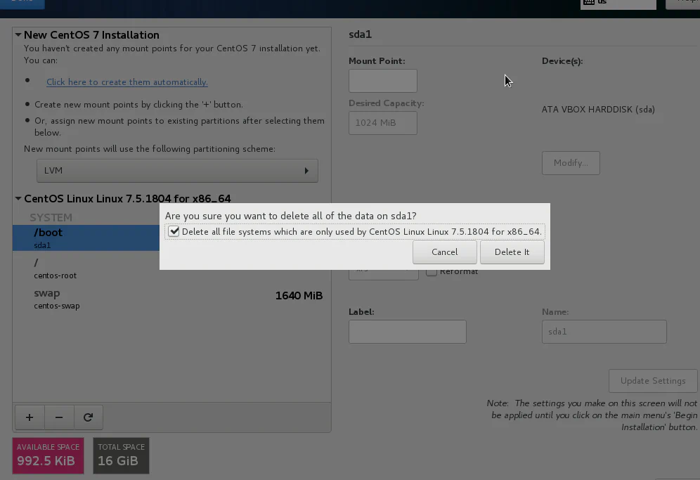Collapse CentOS Linux 7.5.1804 section

(x=18, y=198)
